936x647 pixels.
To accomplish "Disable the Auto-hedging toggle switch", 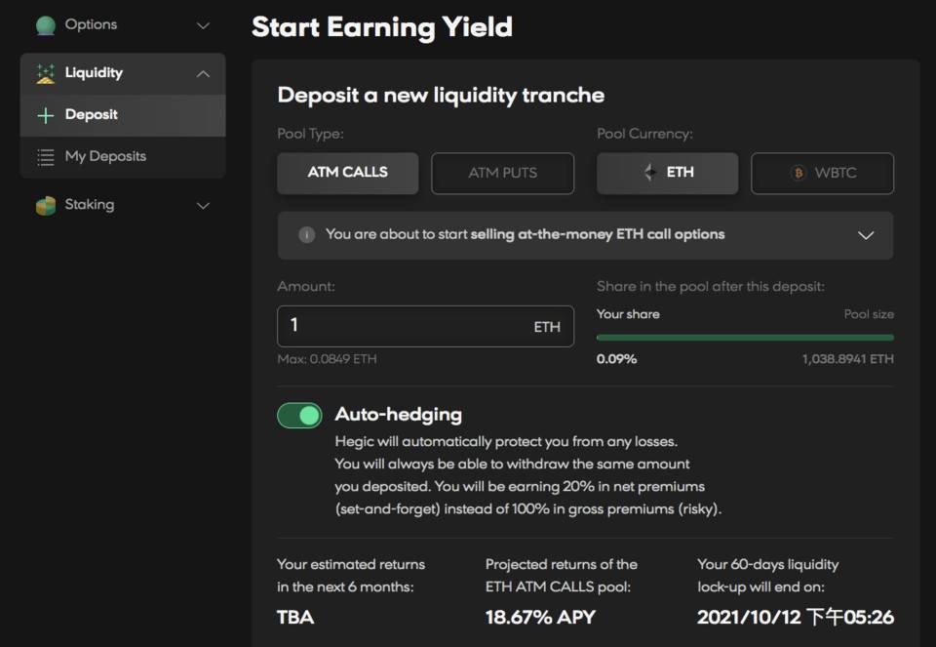I will click(299, 416).
